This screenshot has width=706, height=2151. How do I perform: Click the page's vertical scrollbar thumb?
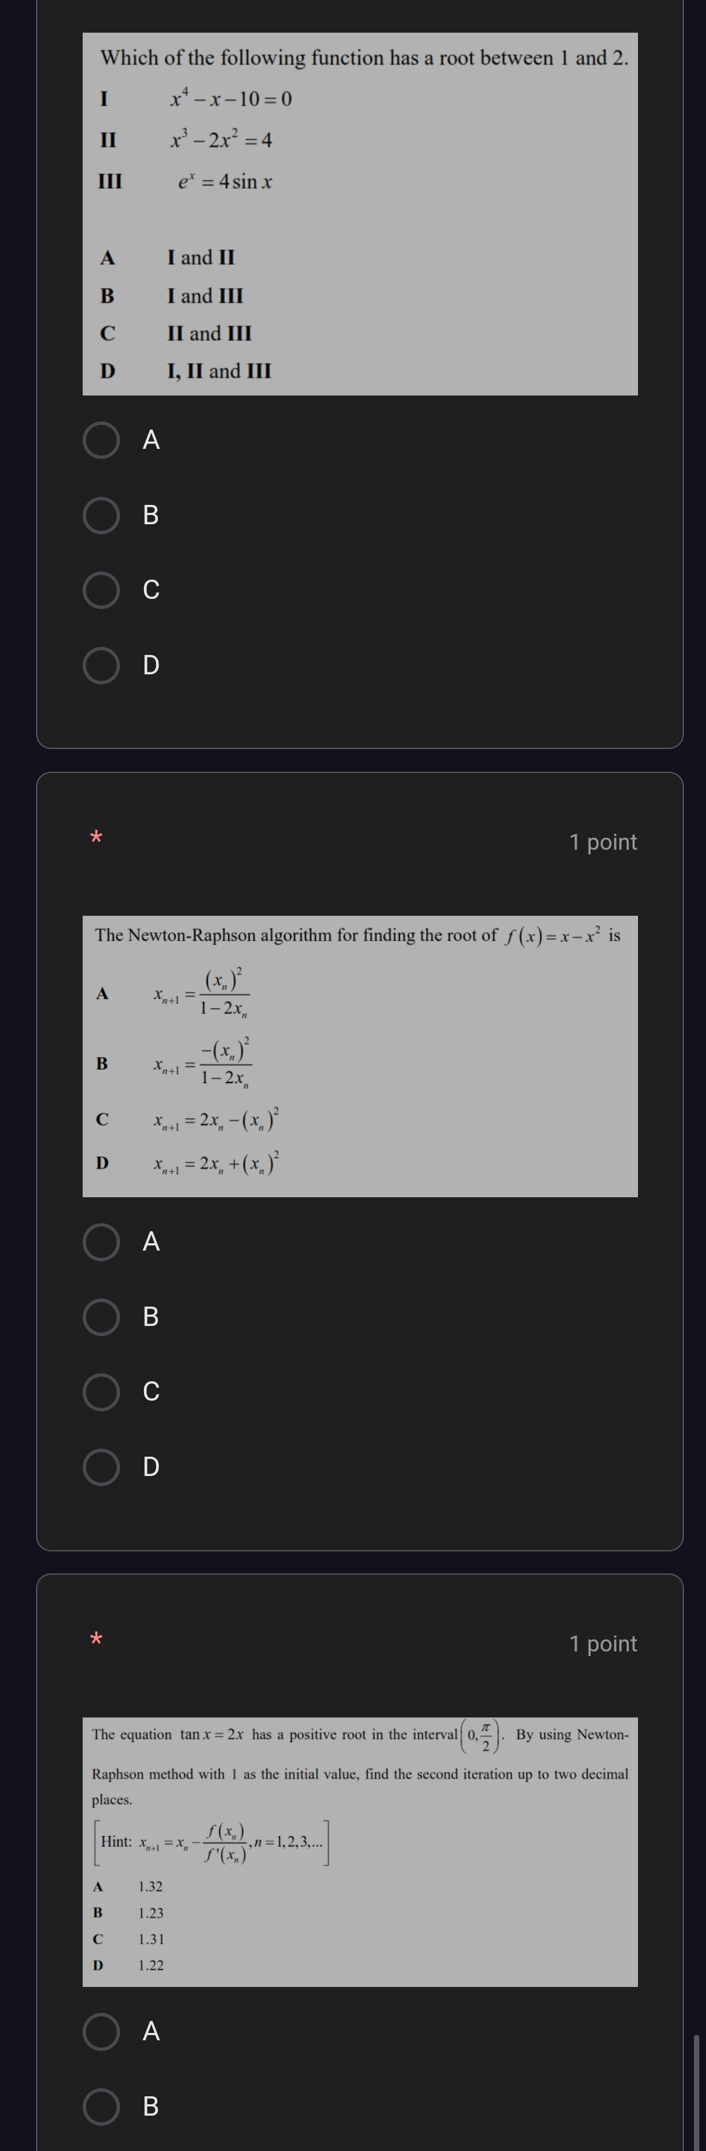click(697, 2091)
